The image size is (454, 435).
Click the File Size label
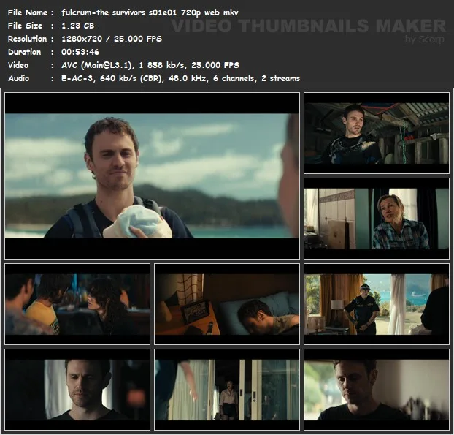point(25,26)
